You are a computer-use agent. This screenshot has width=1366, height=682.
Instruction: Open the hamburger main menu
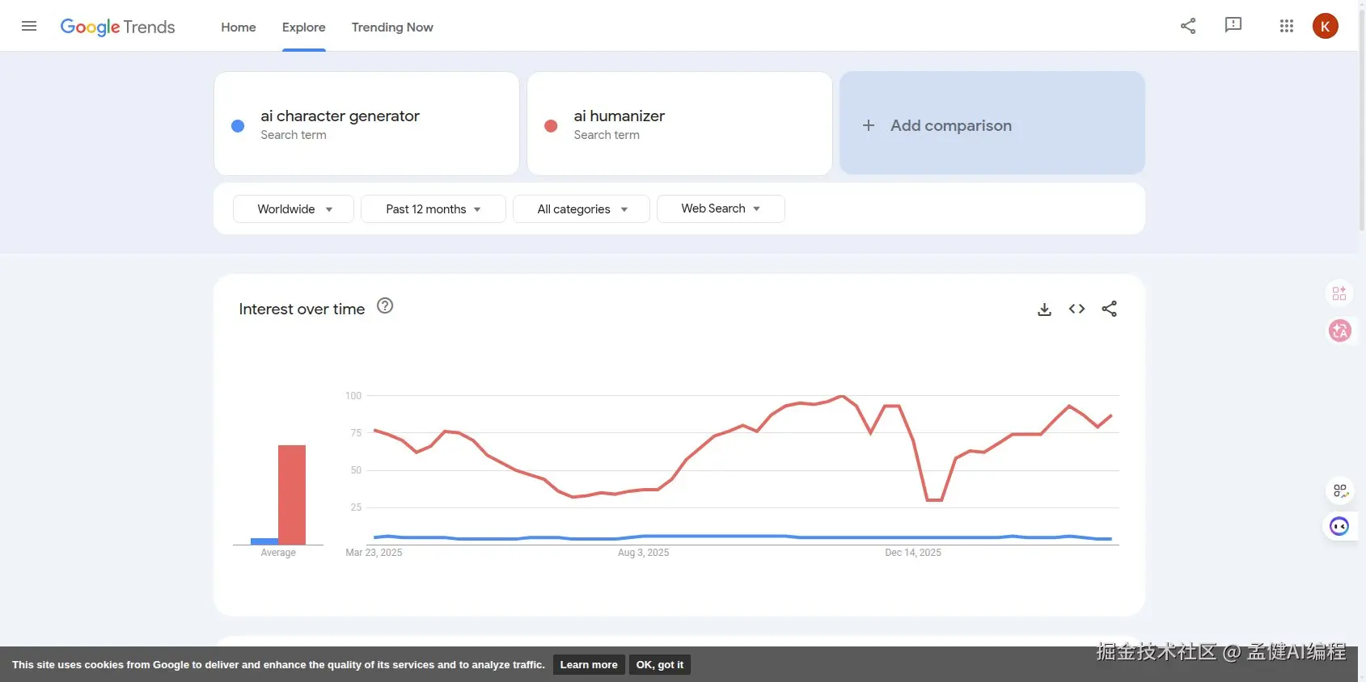(x=29, y=26)
